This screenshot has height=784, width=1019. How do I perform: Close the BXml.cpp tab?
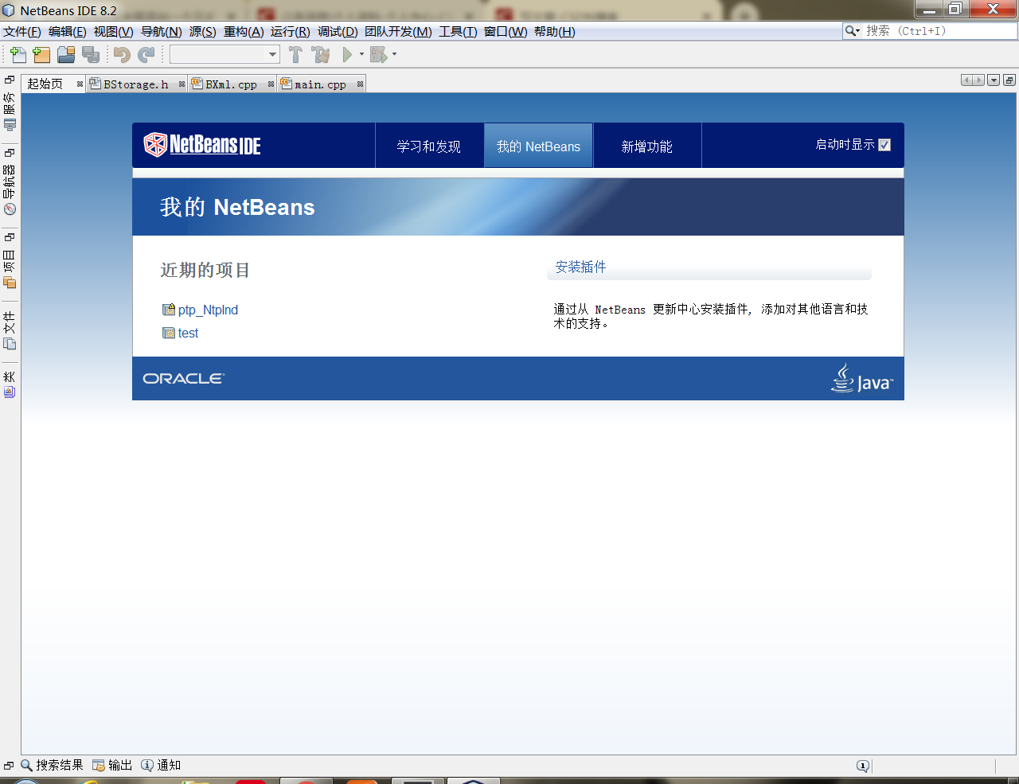click(271, 84)
